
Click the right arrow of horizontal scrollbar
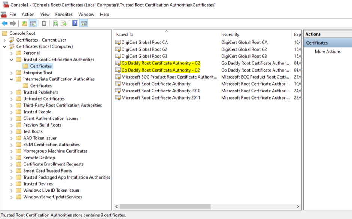point(298,206)
